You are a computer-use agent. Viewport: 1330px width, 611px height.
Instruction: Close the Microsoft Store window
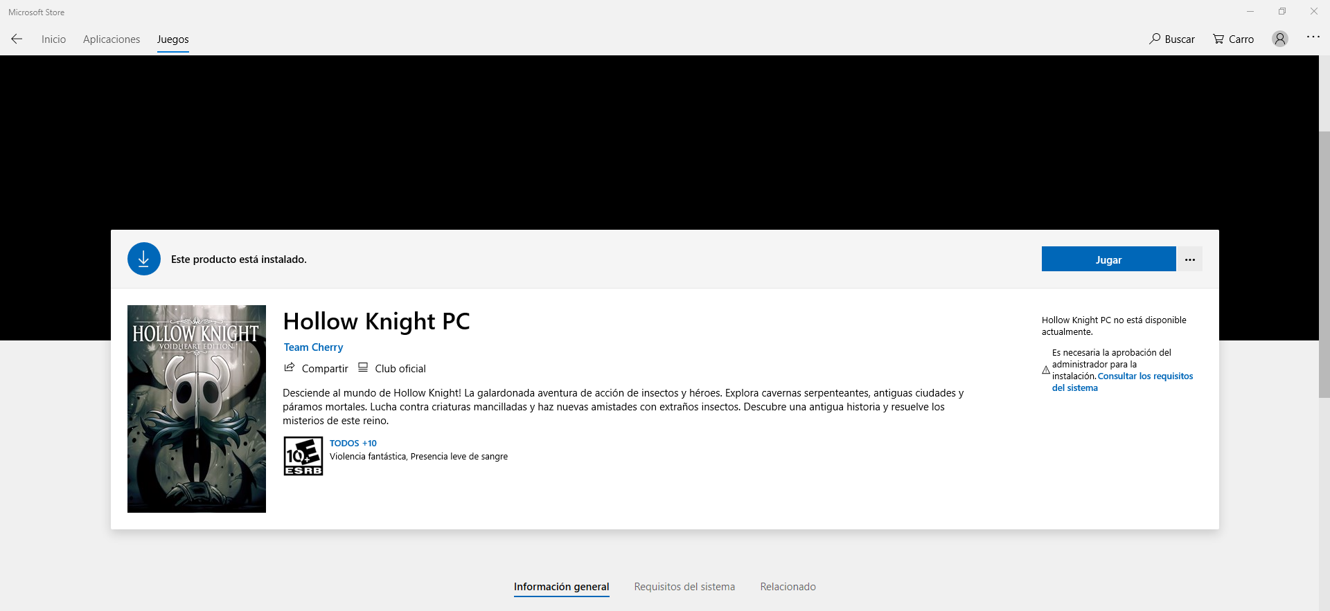(x=1314, y=12)
